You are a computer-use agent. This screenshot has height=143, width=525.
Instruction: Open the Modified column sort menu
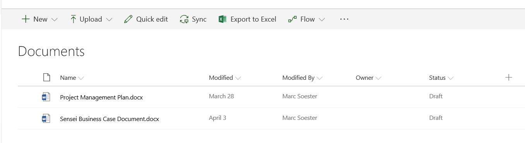click(x=225, y=78)
